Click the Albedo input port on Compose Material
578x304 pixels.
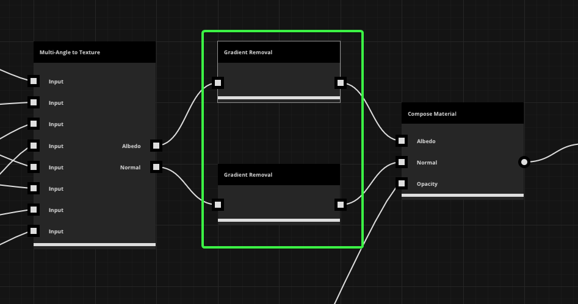(402, 141)
